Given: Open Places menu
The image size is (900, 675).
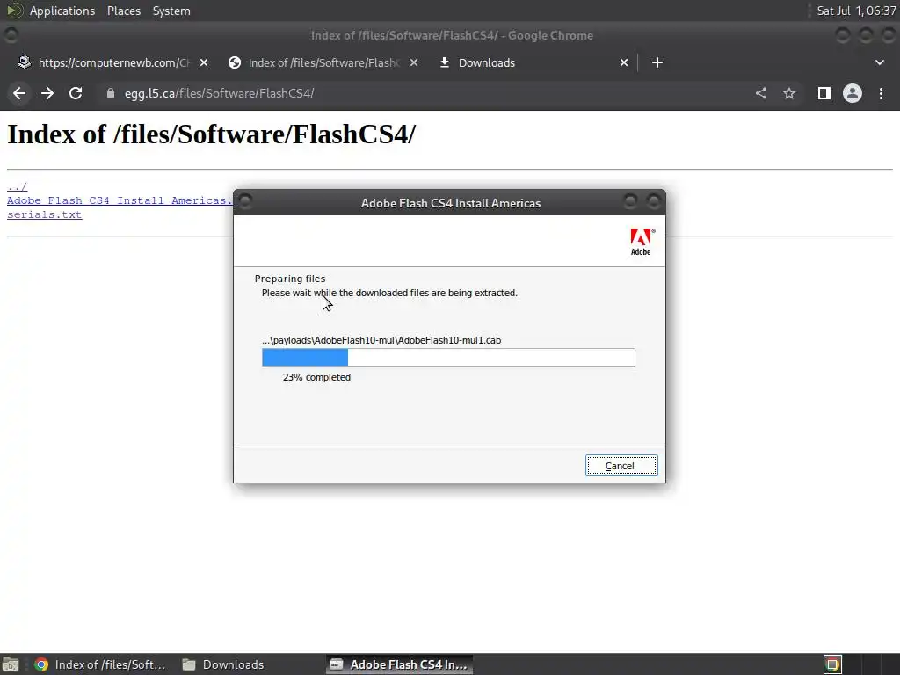Looking at the screenshot, I should coord(123,11).
